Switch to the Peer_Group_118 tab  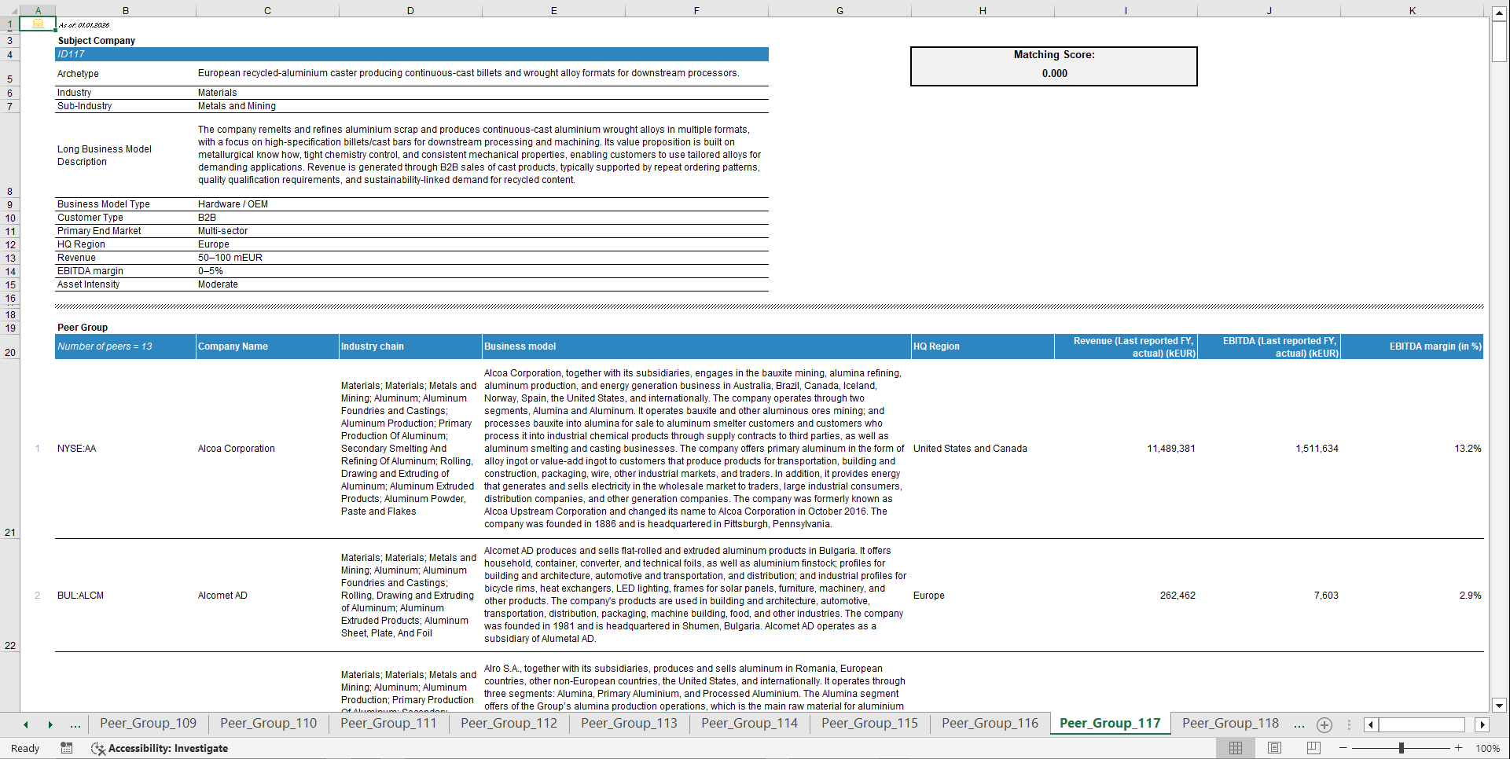click(x=1229, y=723)
